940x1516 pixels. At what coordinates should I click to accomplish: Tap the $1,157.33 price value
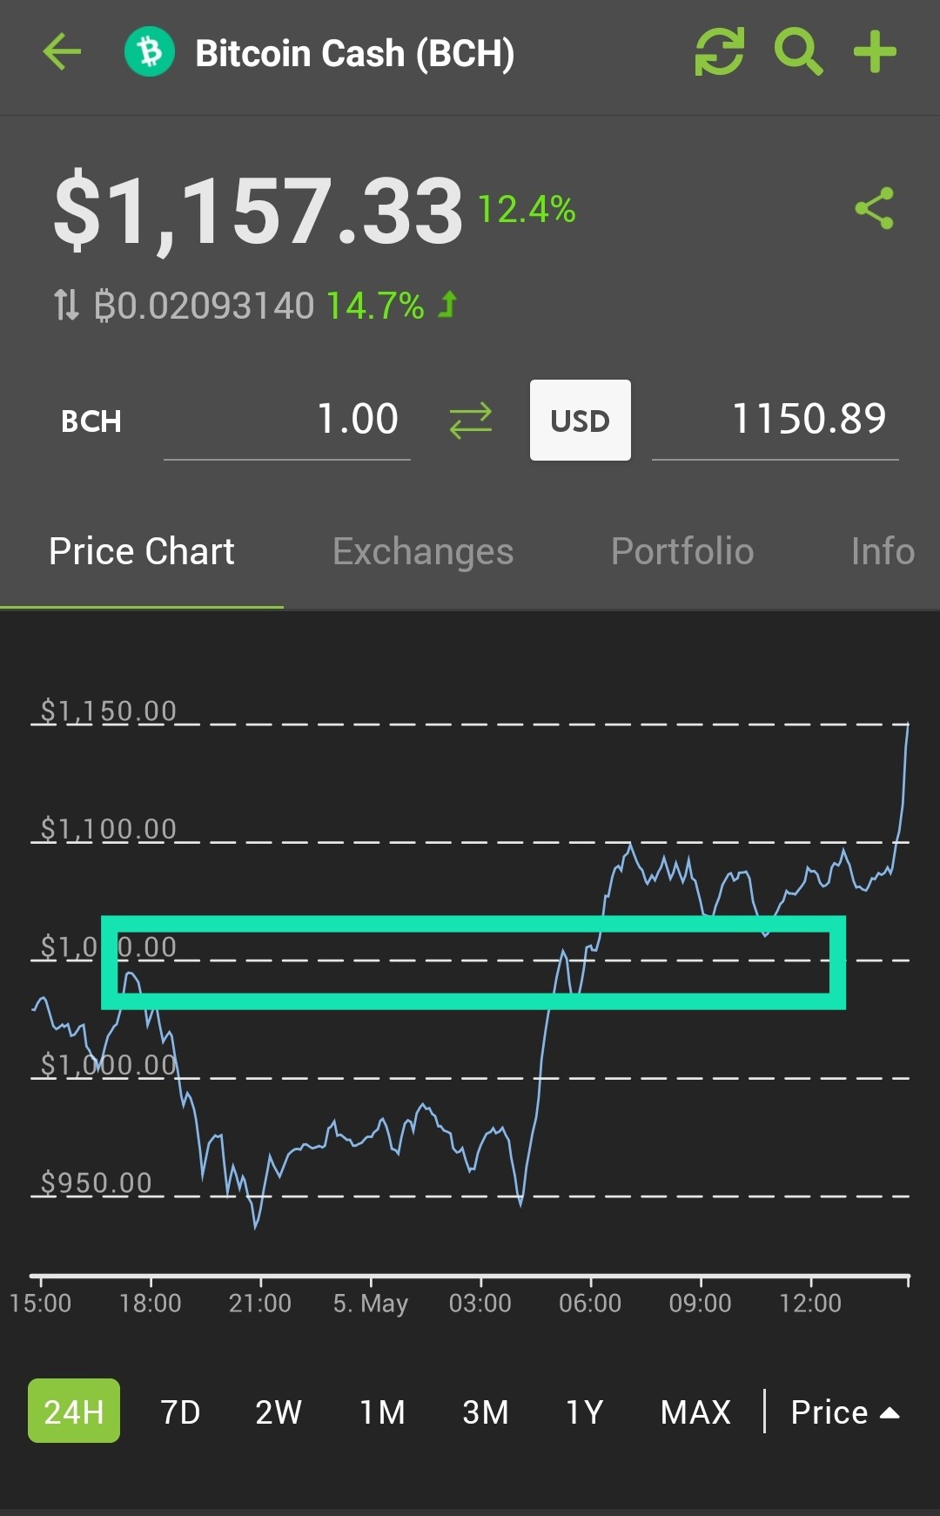[258, 212]
